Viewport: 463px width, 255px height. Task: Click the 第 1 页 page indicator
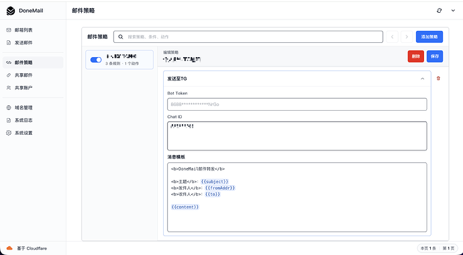[x=448, y=248]
